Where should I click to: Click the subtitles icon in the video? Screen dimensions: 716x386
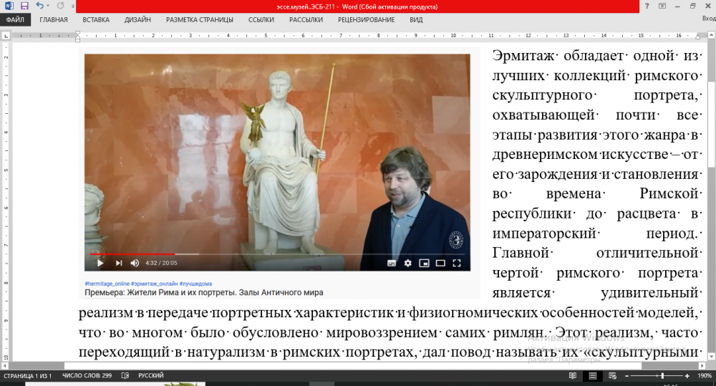[x=392, y=263]
